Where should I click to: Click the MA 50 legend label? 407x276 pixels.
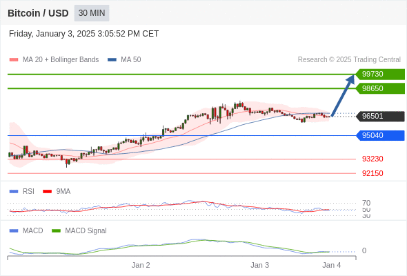tap(131, 60)
